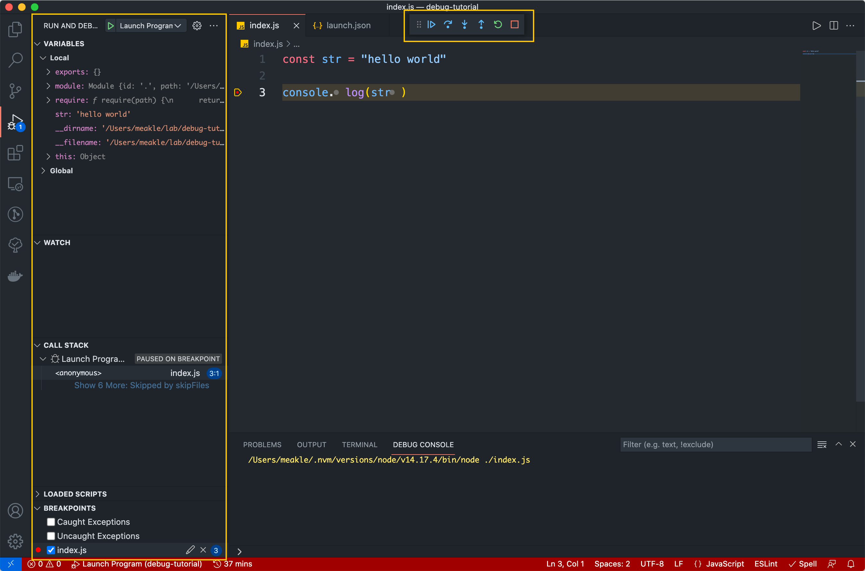
Task: Click the Step Out debug icon
Action: point(481,25)
